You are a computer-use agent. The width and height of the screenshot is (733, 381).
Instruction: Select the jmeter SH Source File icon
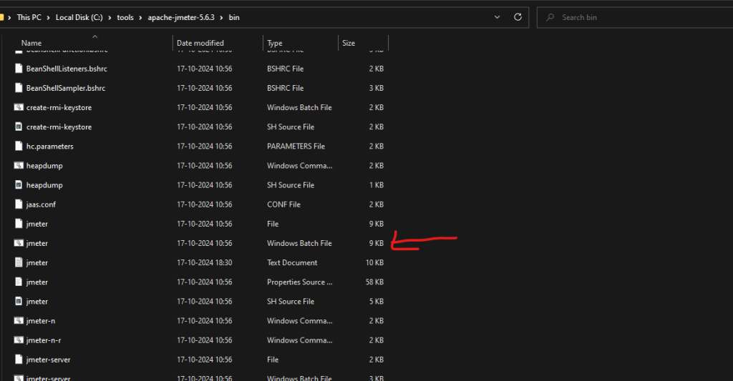pos(19,302)
